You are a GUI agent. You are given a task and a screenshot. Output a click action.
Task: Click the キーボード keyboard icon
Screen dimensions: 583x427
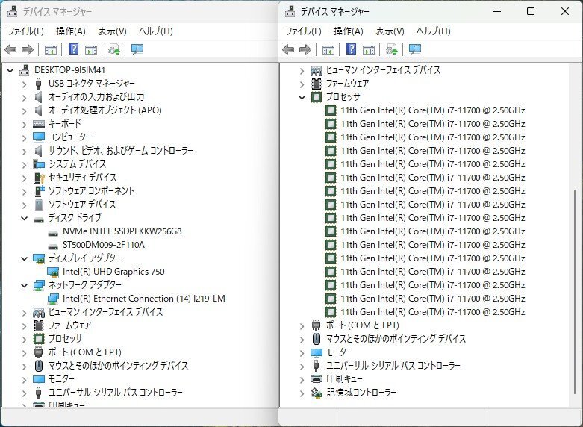point(39,123)
